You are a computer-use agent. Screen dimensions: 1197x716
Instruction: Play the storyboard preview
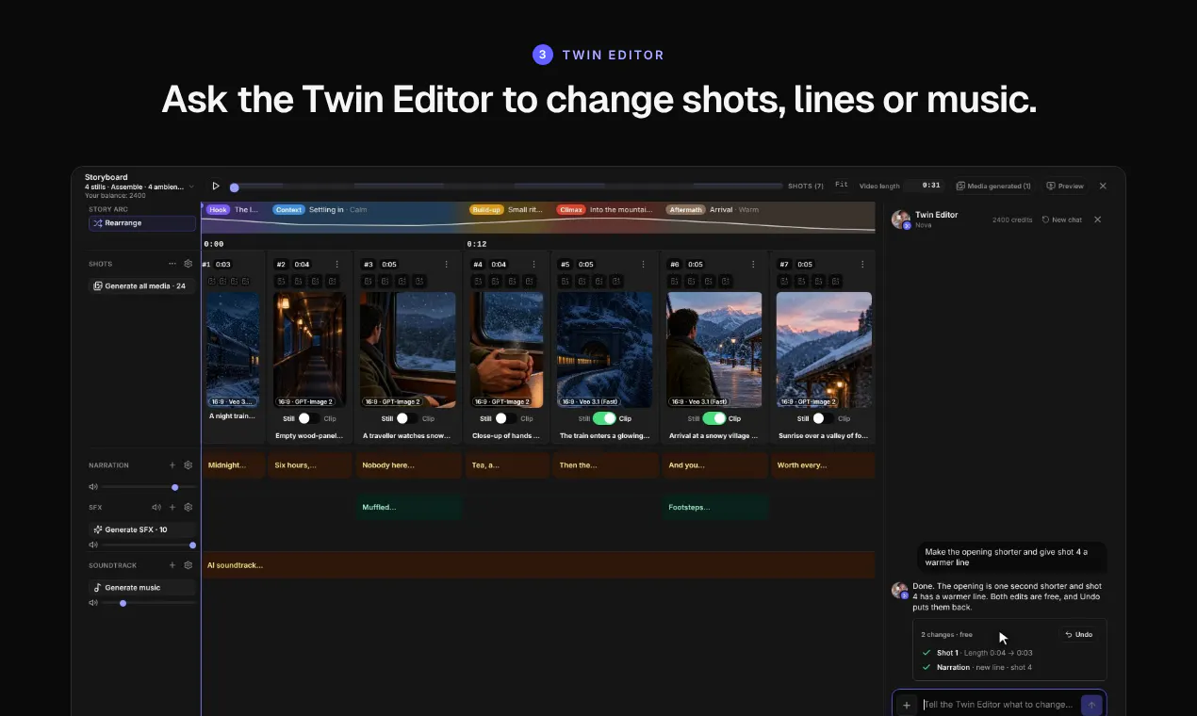216,187
